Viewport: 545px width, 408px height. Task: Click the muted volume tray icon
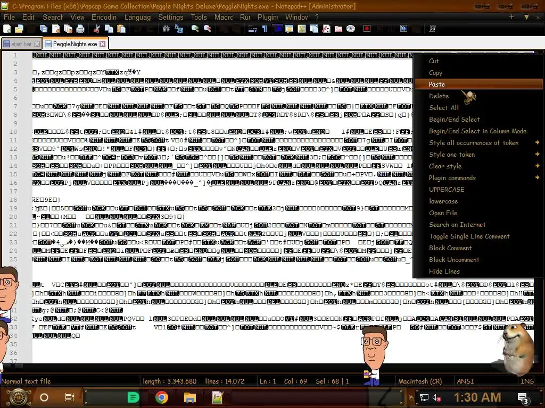click(x=437, y=397)
